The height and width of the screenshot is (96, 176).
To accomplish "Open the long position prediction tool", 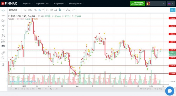I will click(3, 41).
